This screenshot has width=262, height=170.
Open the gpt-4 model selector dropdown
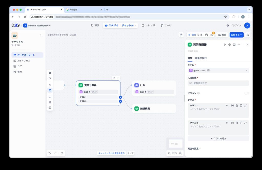[218, 71]
